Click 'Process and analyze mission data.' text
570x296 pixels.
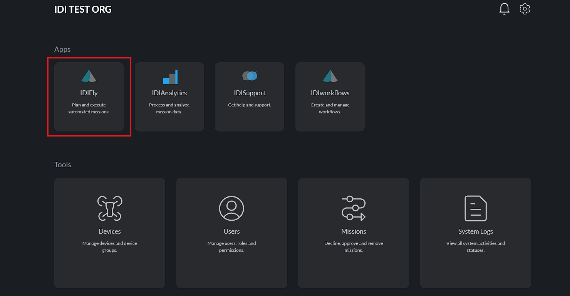click(x=169, y=108)
